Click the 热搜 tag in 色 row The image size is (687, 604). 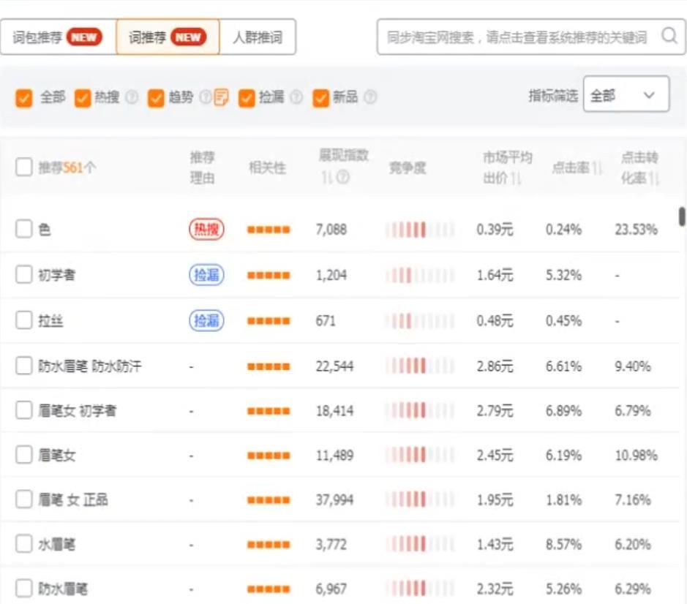pos(206,230)
